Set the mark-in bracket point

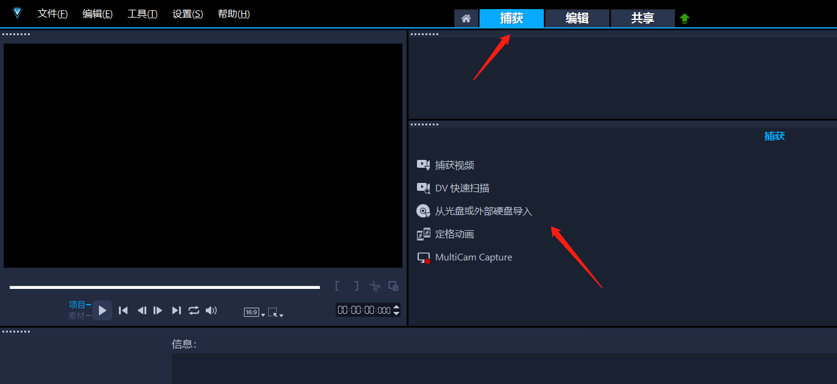tap(337, 286)
